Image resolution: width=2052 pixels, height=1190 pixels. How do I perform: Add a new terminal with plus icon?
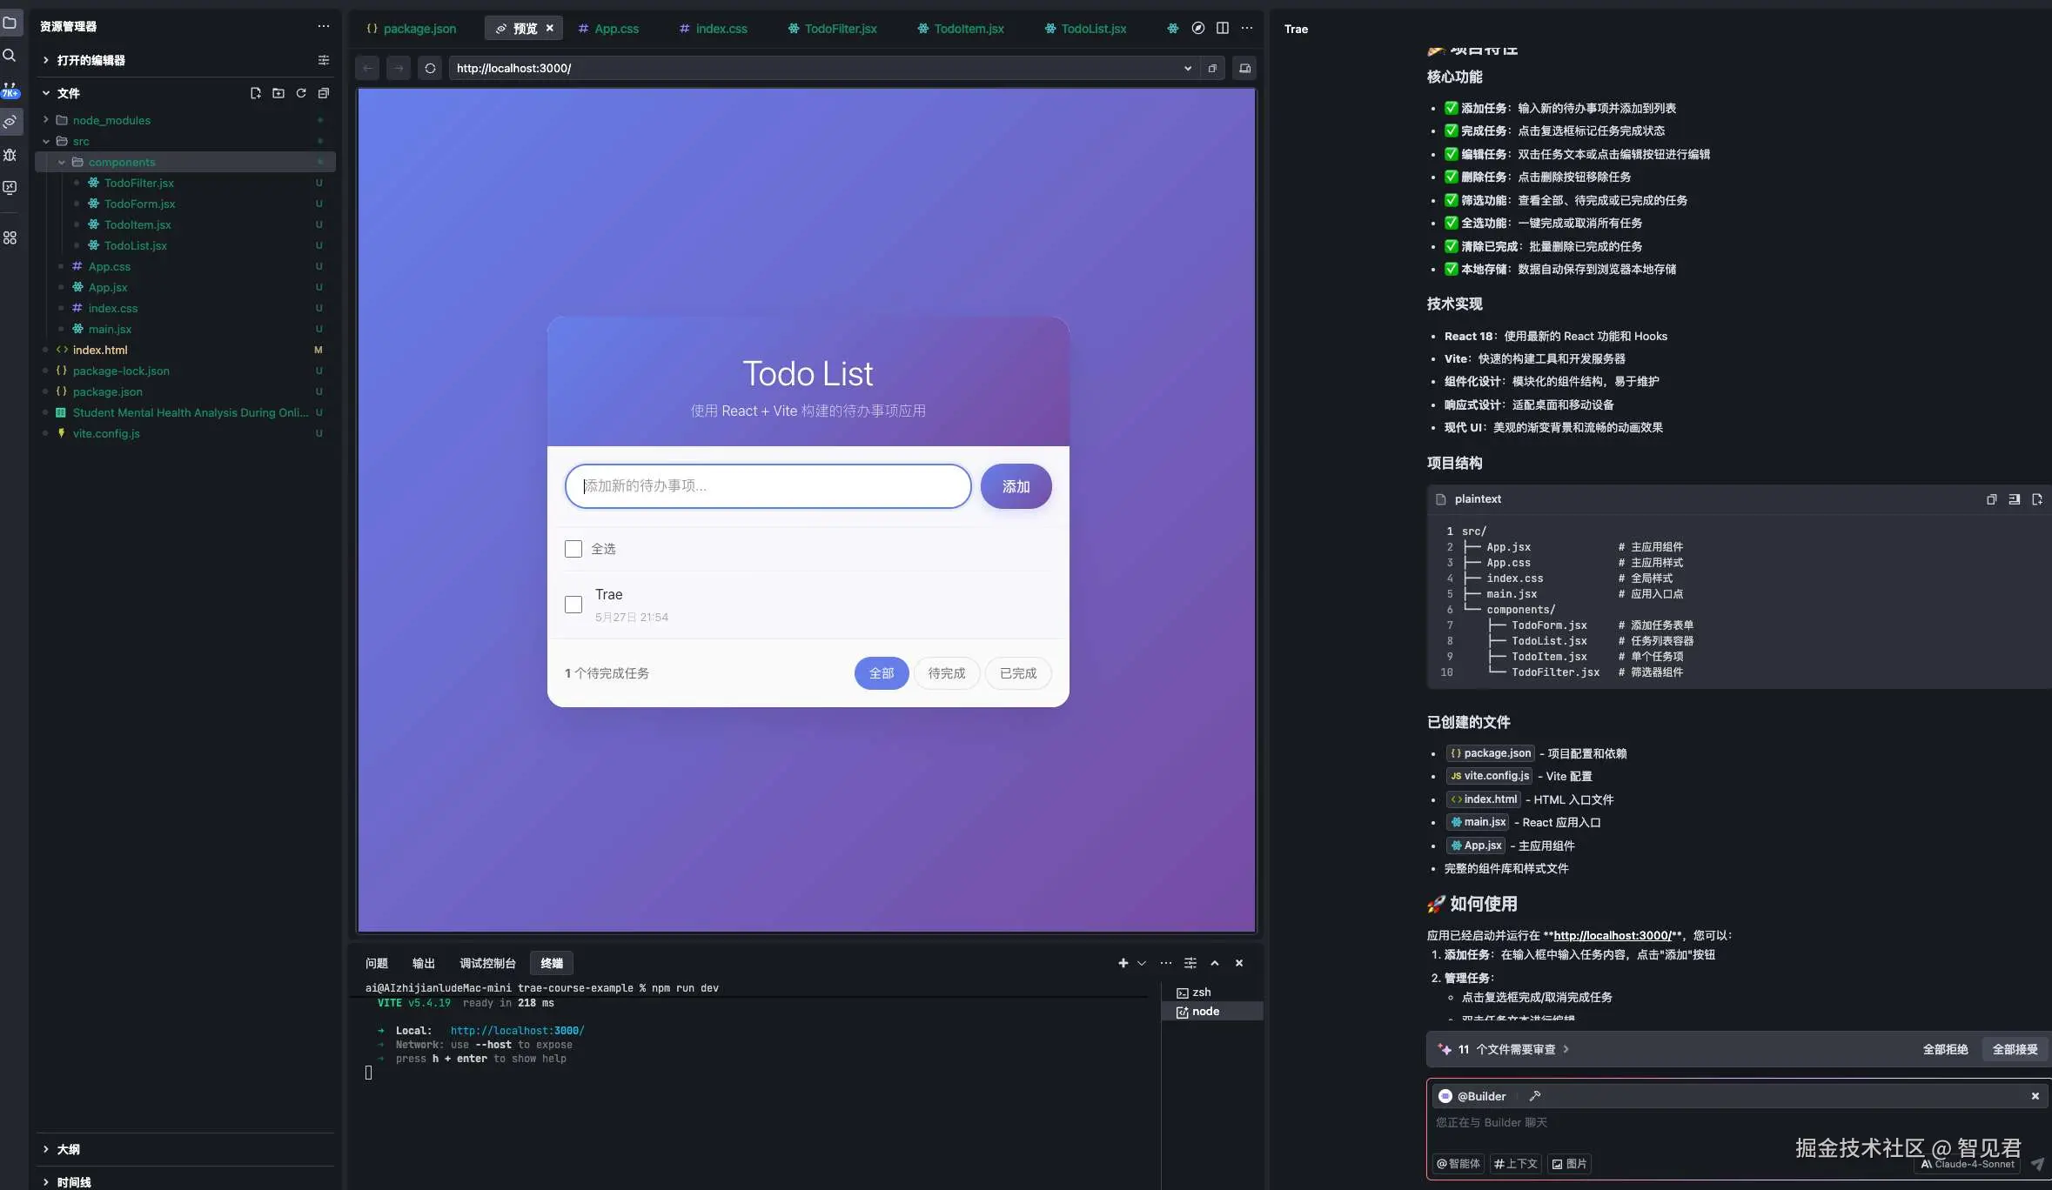1123,963
